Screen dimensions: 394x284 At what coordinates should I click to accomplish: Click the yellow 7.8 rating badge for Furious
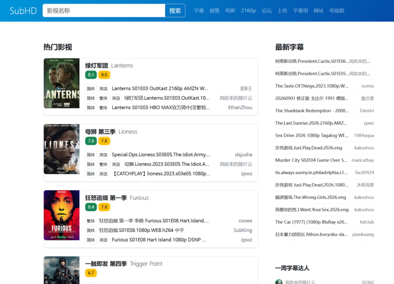tap(104, 207)
